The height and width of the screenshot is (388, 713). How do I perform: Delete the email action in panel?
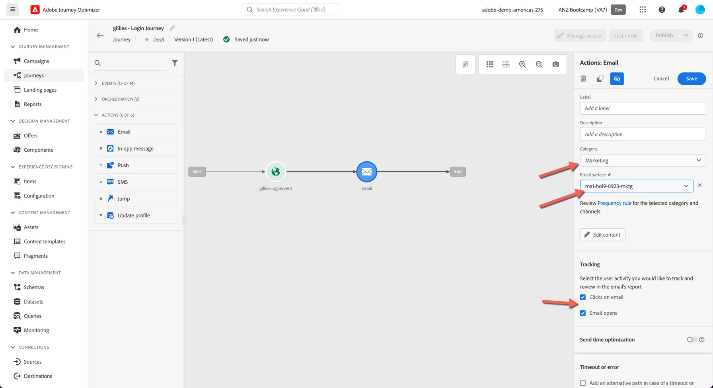click(583, 78)
